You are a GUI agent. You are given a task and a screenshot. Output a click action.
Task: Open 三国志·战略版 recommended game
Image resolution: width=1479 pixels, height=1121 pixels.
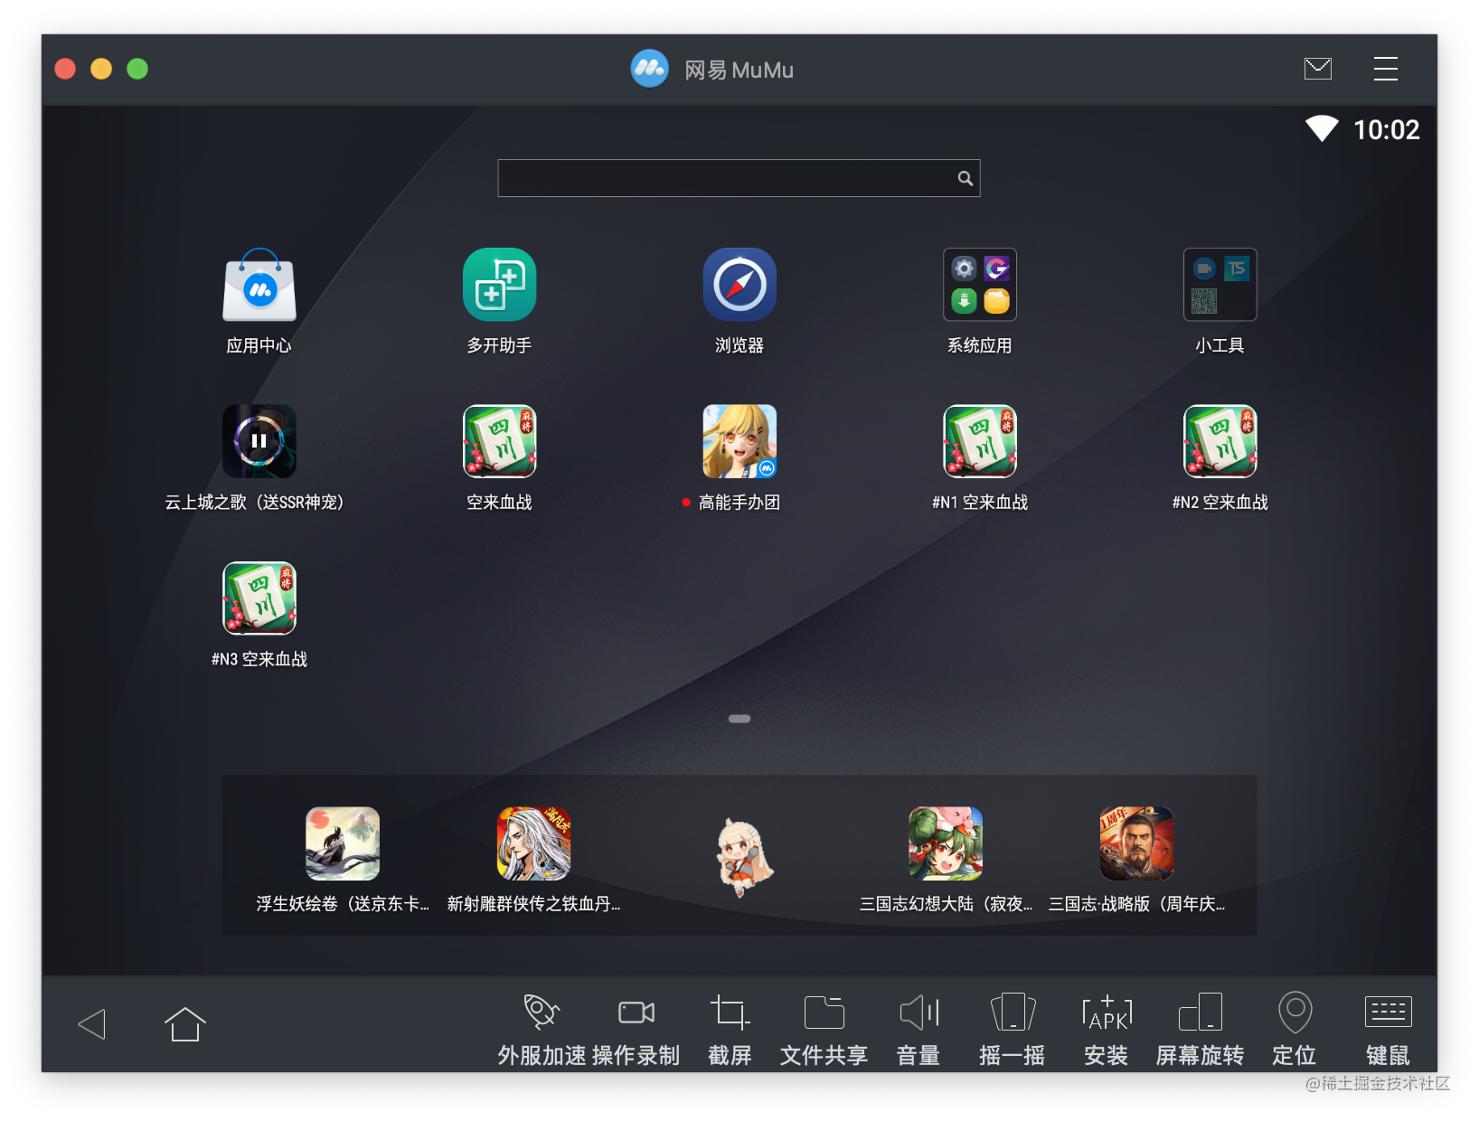1136,843
